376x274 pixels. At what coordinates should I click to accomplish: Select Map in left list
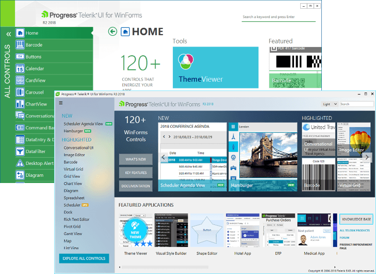point(68,241)
